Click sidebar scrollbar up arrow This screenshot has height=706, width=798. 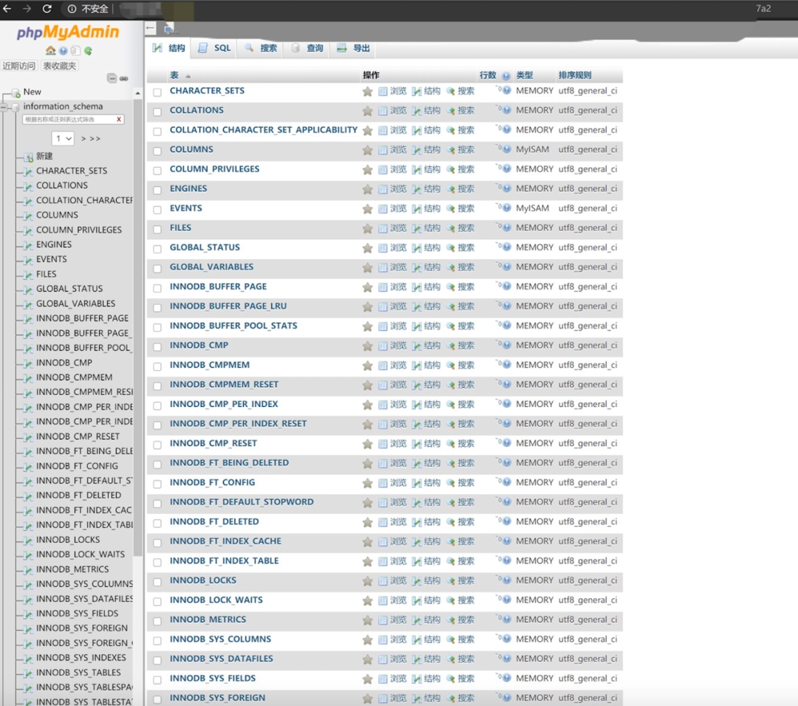pos(137,94)
